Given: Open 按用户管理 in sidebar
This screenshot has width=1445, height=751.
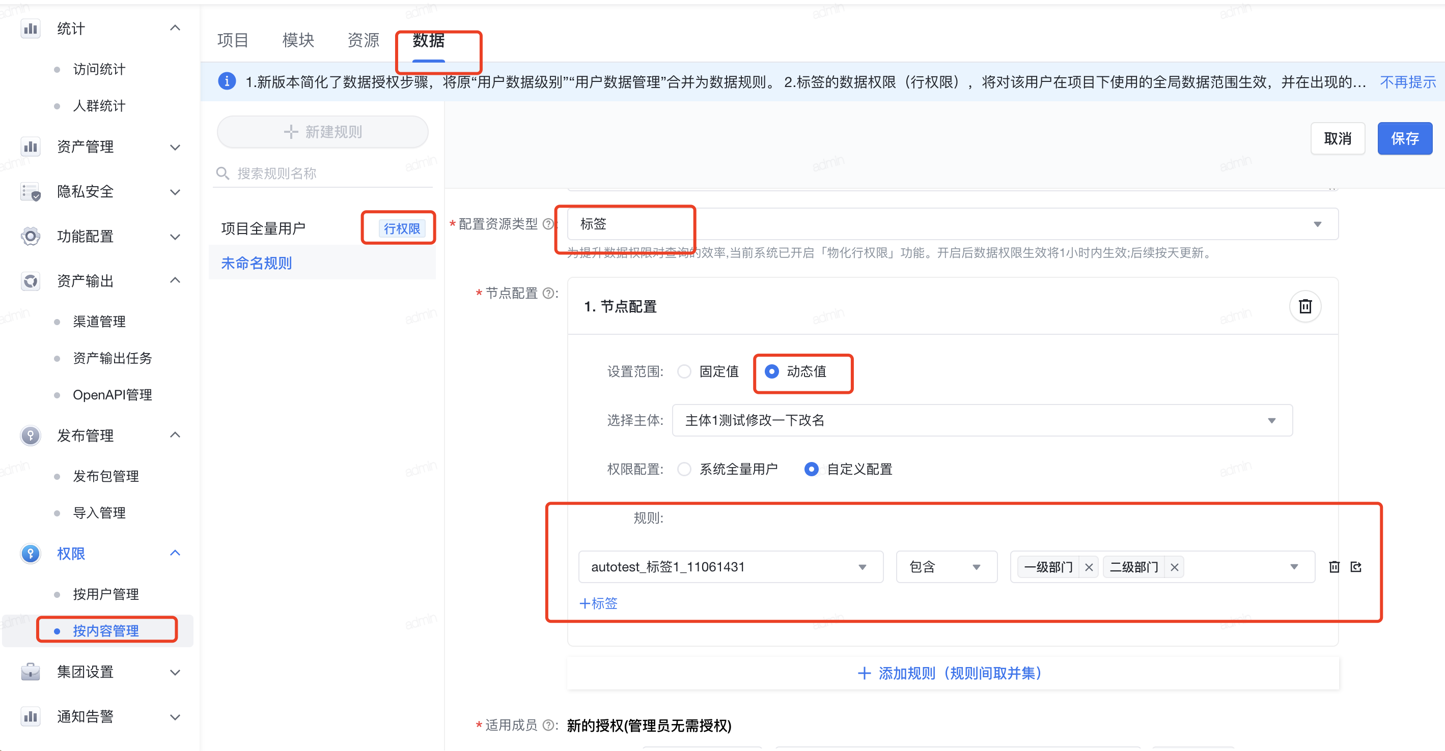Looking at the screenshot, I should click(105, 594).
